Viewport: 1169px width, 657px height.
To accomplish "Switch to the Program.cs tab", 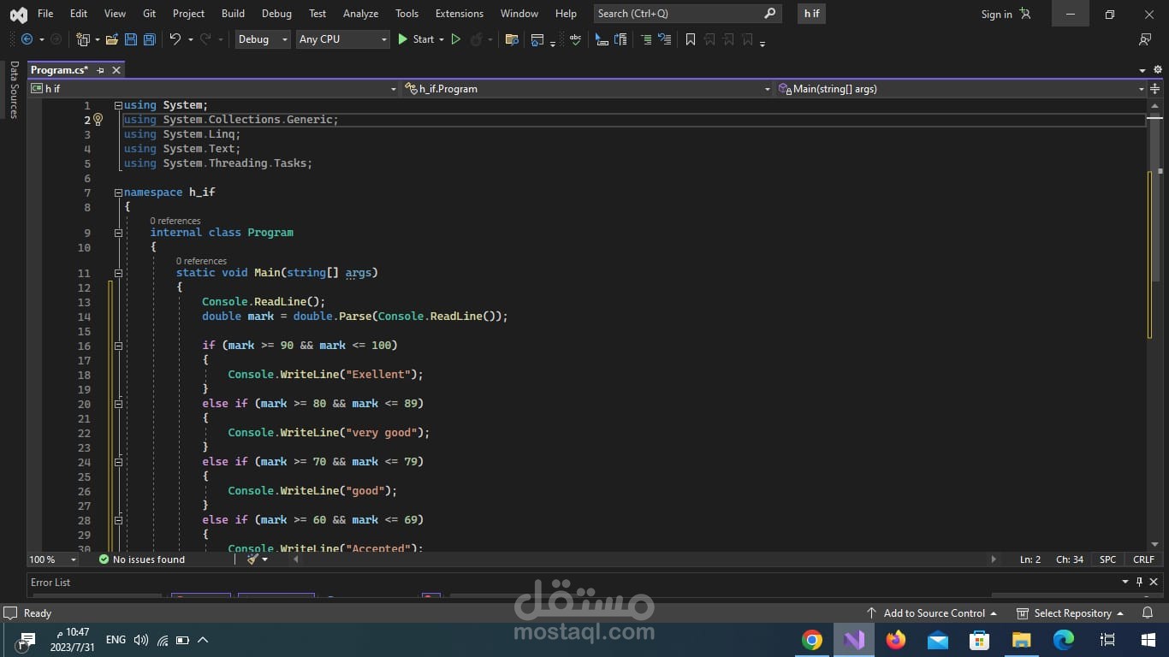I will (58, 70).
